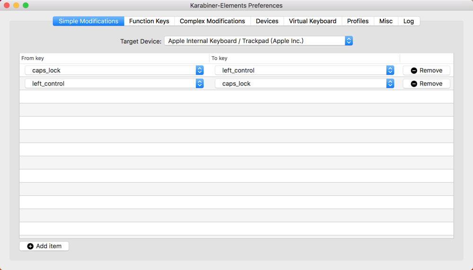Click the arrow stepper of caps_lock To key
473x270 pixels.
click(390, 84)
